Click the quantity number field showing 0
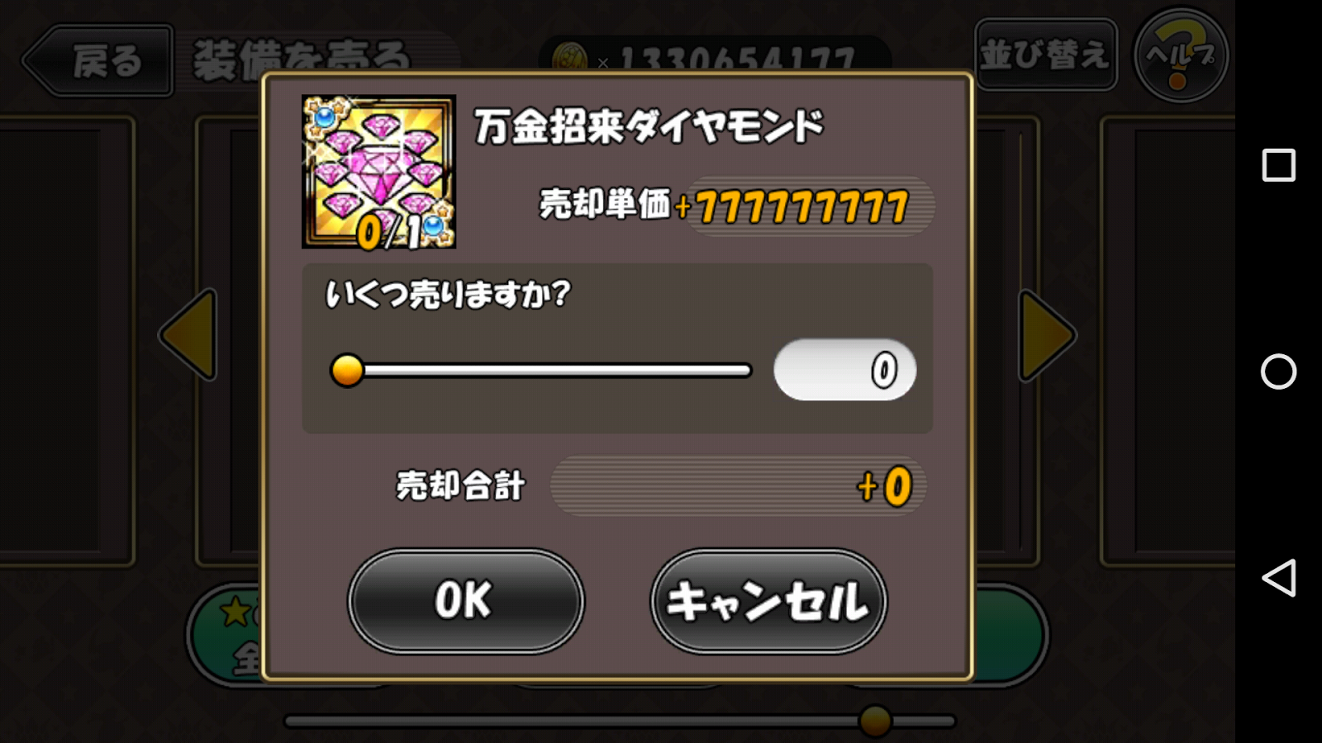Screen dimensions: 1322x743 coord(844,370)
